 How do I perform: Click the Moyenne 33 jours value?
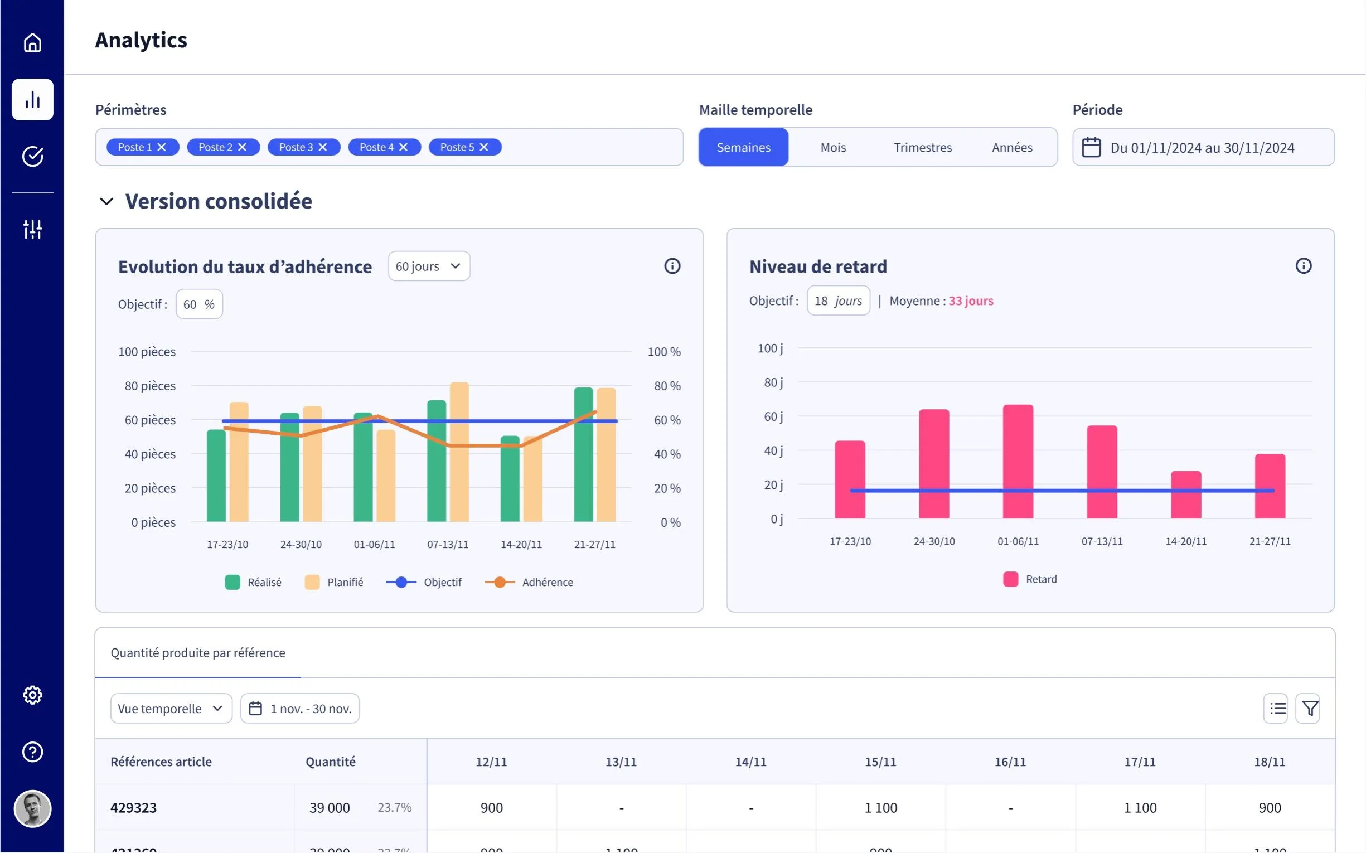click(971, 301)
